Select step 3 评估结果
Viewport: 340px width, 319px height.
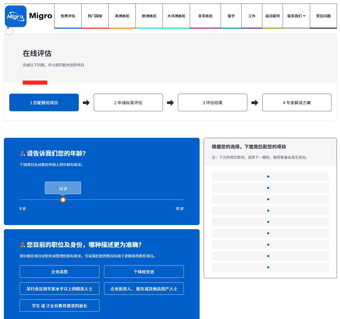tap(212, 102)
